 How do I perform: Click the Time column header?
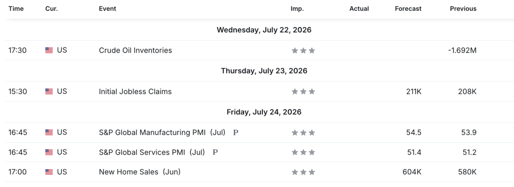click(x=16, y=9)
